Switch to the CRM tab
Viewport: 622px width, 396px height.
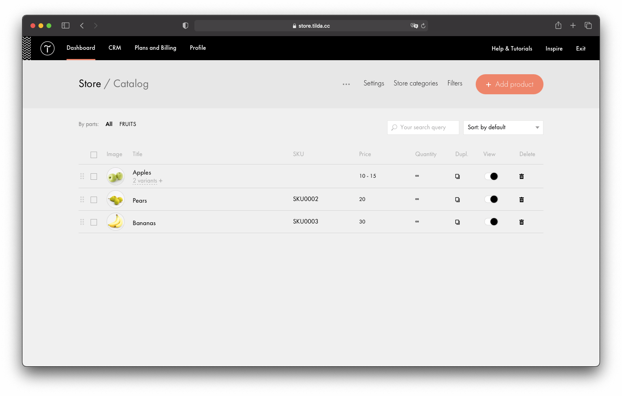tap(115, 48)
